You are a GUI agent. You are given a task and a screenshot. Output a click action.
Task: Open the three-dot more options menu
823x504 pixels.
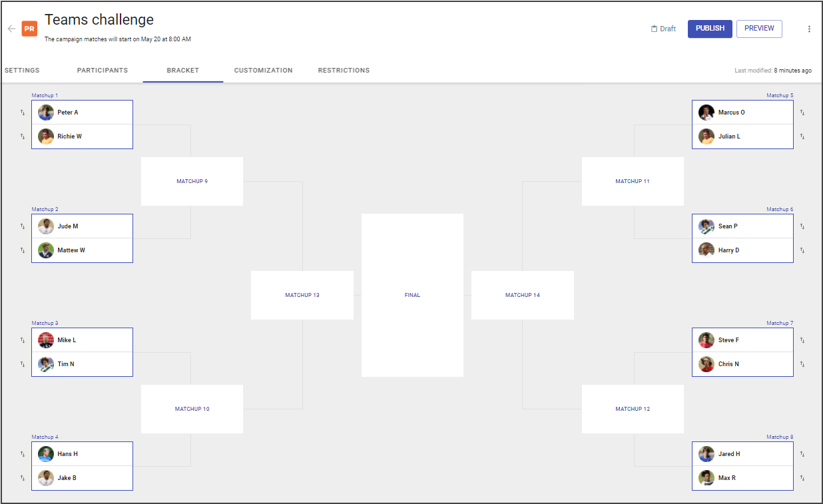(x=809, y=29)
